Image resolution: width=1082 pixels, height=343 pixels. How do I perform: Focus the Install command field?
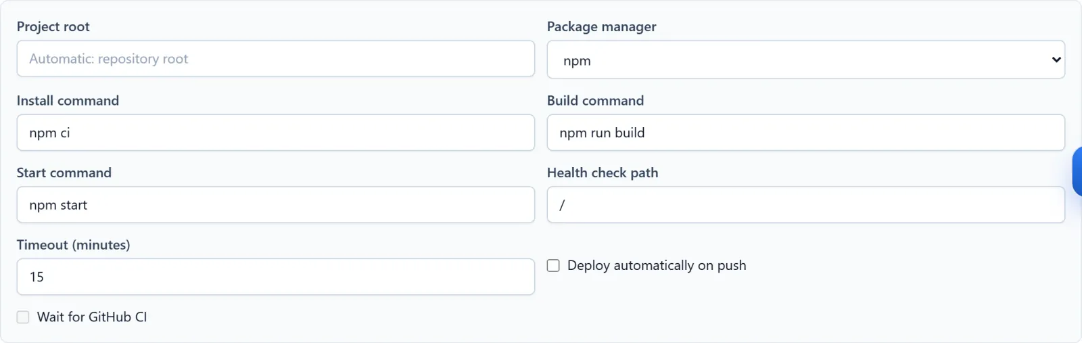click(x=276, y=133)
